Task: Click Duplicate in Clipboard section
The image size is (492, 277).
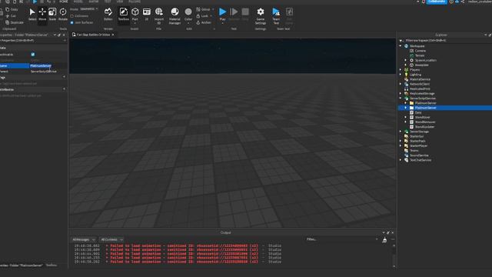Action: coord(15,22)
